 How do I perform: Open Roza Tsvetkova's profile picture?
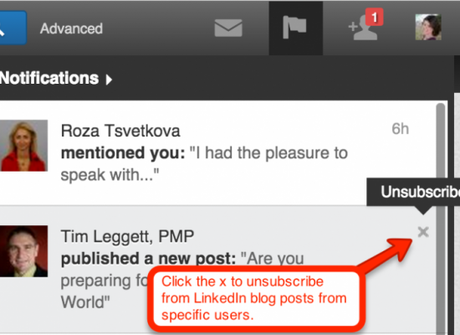[23, 146]
